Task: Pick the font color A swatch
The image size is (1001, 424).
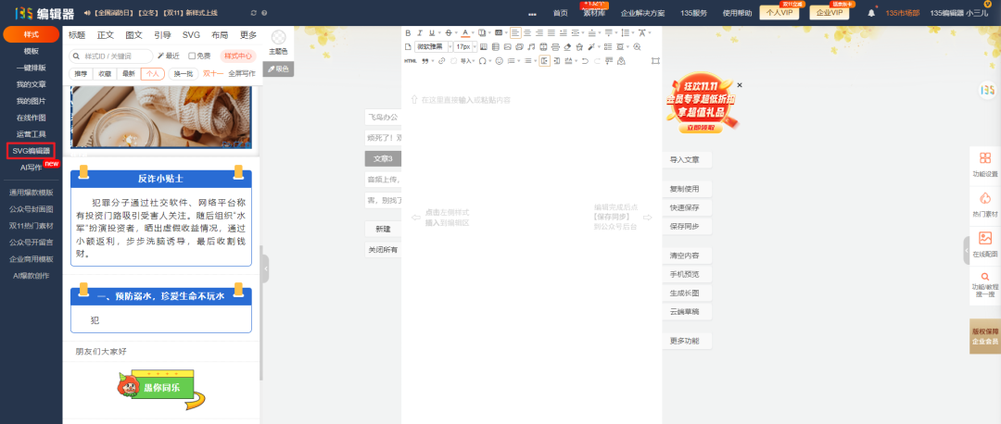Action: (465, 32)
